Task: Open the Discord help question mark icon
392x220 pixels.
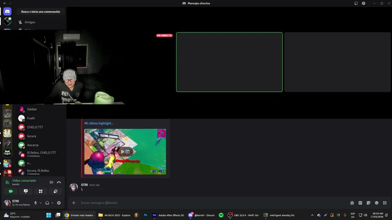Action: coord(364,3)
